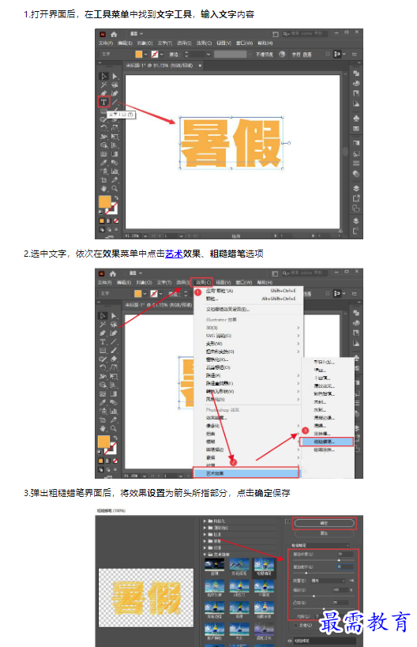Viewport: 417px width, 647px height.
Task: Click Home icon in first screenshot header
Action: 114,34
